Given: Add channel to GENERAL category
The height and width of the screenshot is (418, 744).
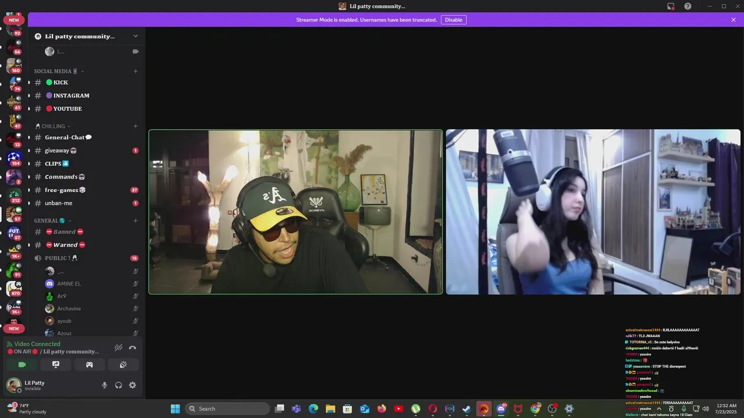Looking at the screenshot, I should click(135, 221).
